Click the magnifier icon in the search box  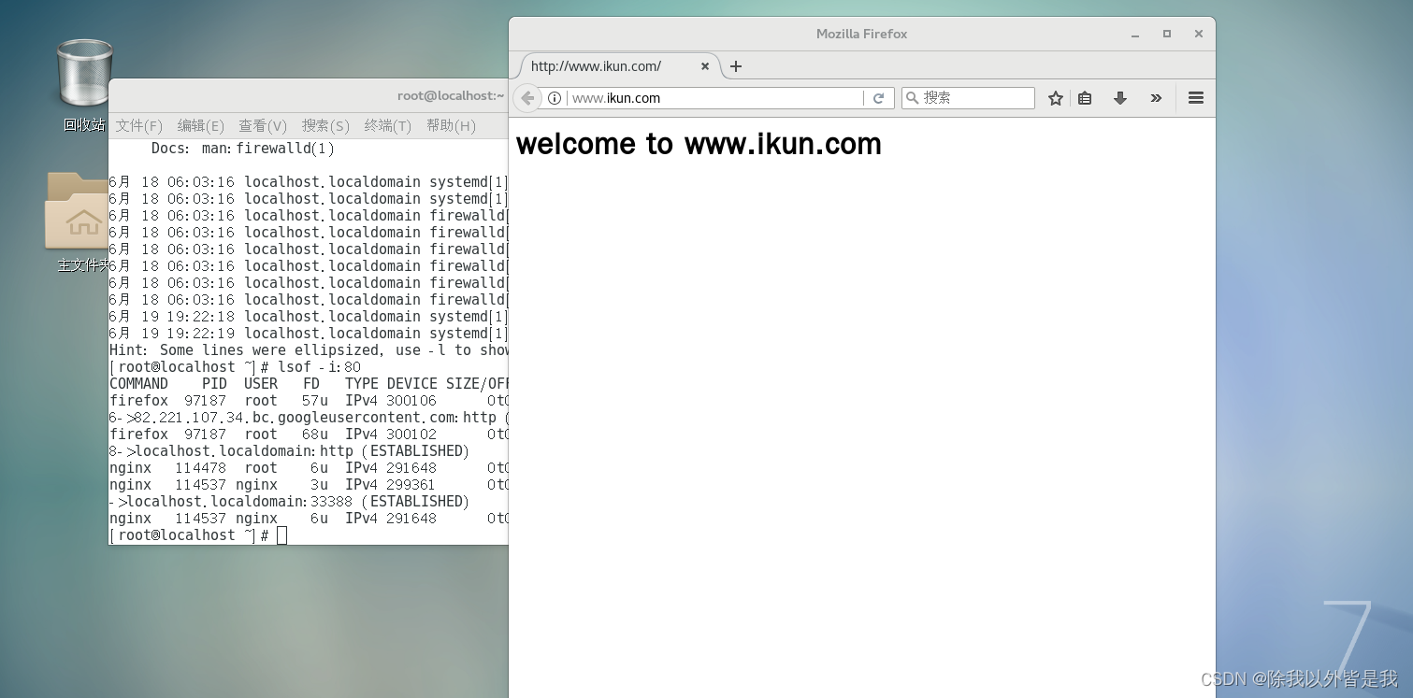[x=912, y=98]
